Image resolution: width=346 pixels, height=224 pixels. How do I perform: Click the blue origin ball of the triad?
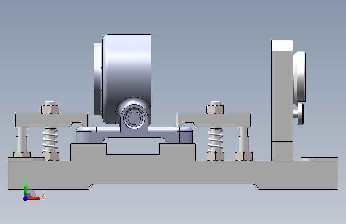click(x=25, y=198)
